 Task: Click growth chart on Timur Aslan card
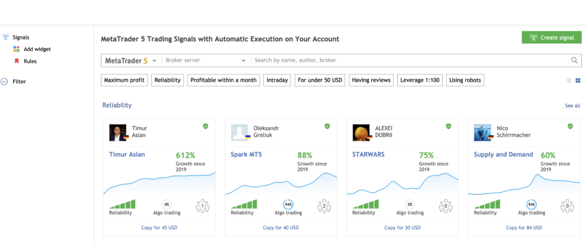[x=159, y=183]
